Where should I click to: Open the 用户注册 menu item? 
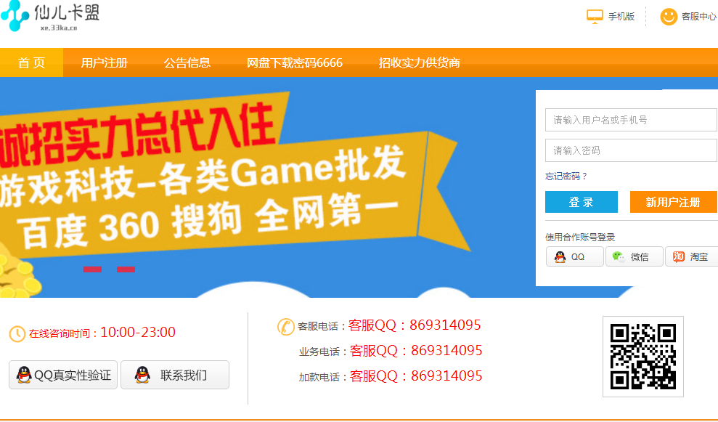(105, 62)
